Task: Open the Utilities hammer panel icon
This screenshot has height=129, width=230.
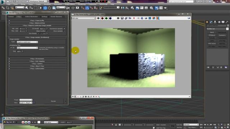Action: tap(227, 22)
